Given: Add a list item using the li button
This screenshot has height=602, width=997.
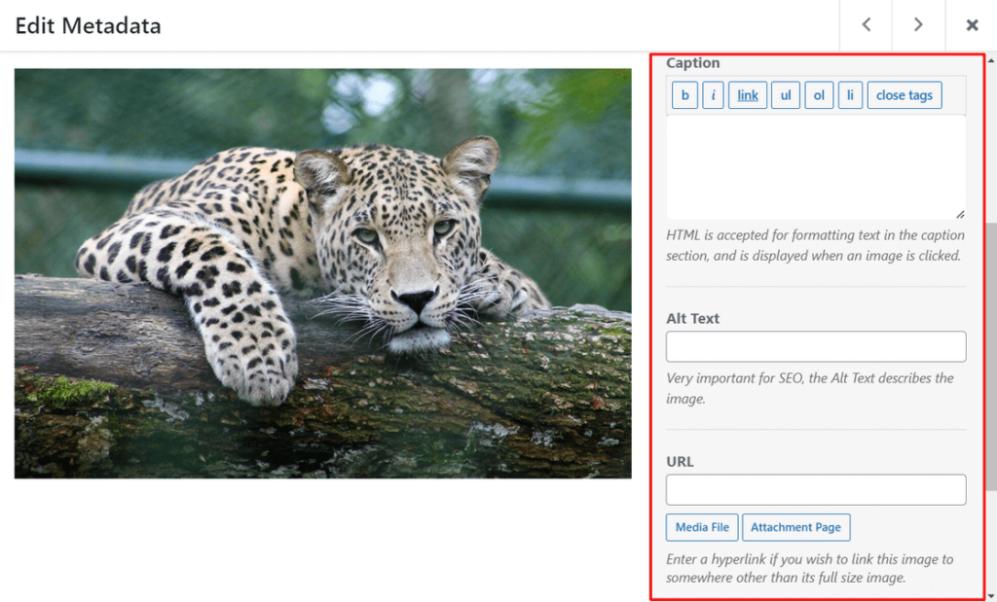Looking at the screenshot, I should [850, 94].
